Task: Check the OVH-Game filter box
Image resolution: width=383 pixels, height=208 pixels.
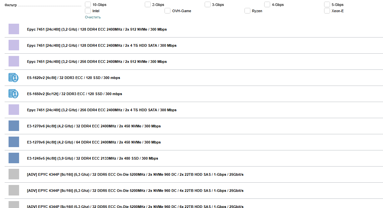Action: [167, 11]
